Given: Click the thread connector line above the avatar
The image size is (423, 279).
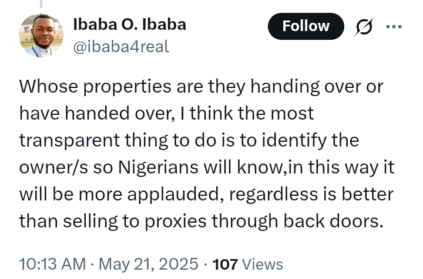Looking at the screenshot, I should (x=42, y=5).
